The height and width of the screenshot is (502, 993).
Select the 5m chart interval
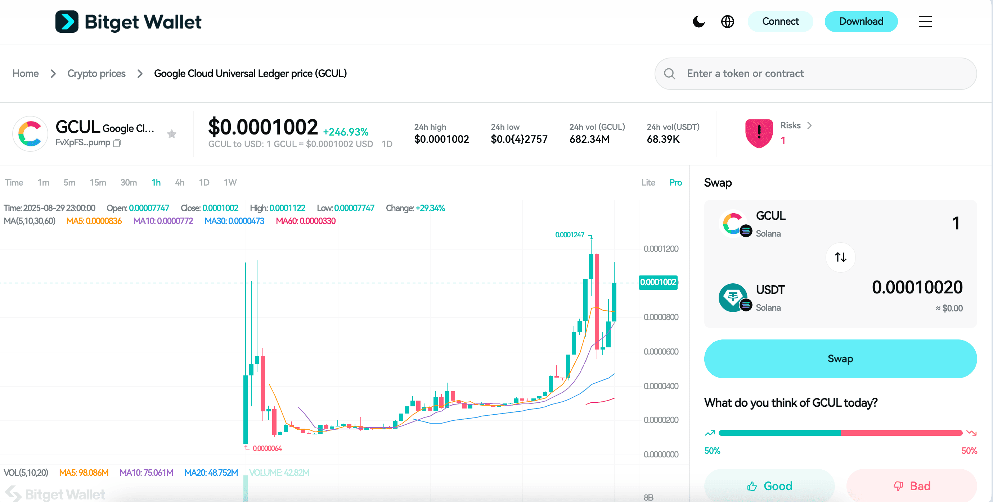click(x=69, y=182)
